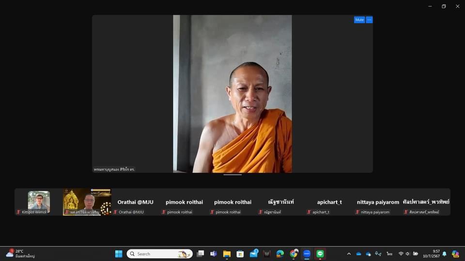The width and height of the screenshot is (465, 261).
Task: Click the muted mic icon beside Orathai @MJU
Action: (x=115, y=212)
